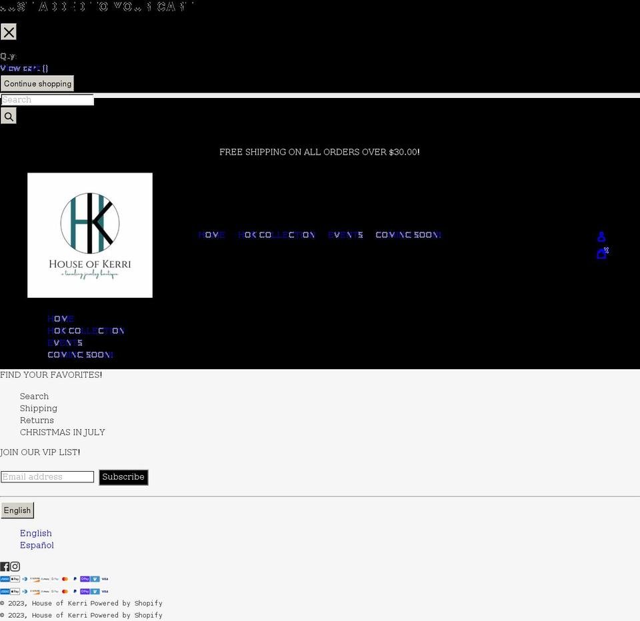This screenshot has height=621, width=640.
Task: Click the Discover icon in lower payment row
Action: (x=35, y=591)
